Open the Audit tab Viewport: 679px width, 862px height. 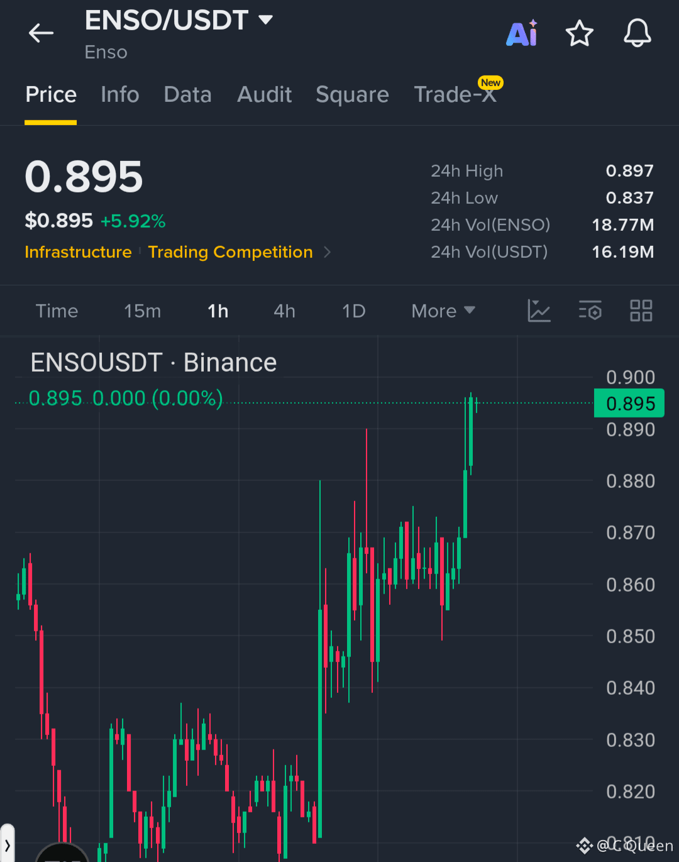[264, 94]
